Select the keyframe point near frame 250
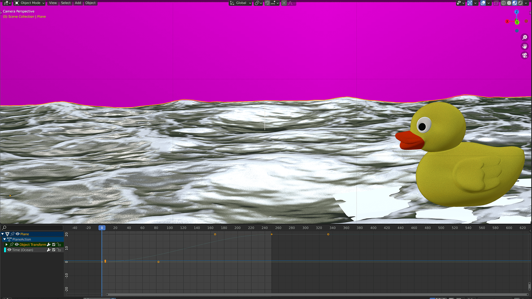The image size is (532, 299). pos(272,234)
